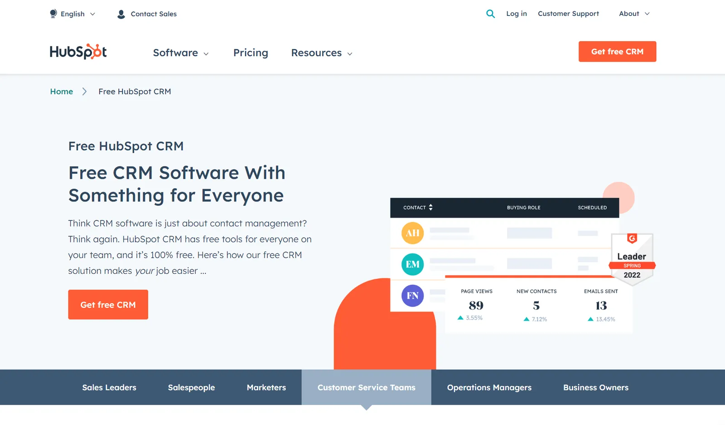Click the SCHEDULED column header
This screenshot has width=725, height=425.
pos(592,208)
